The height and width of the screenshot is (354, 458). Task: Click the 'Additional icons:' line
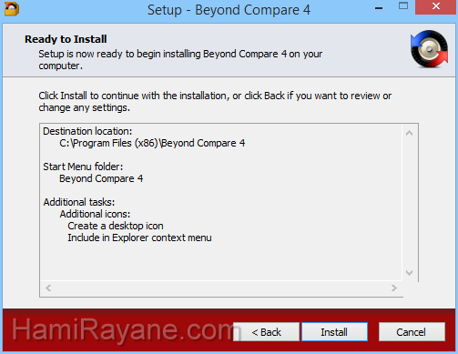[x=95, y=214]
